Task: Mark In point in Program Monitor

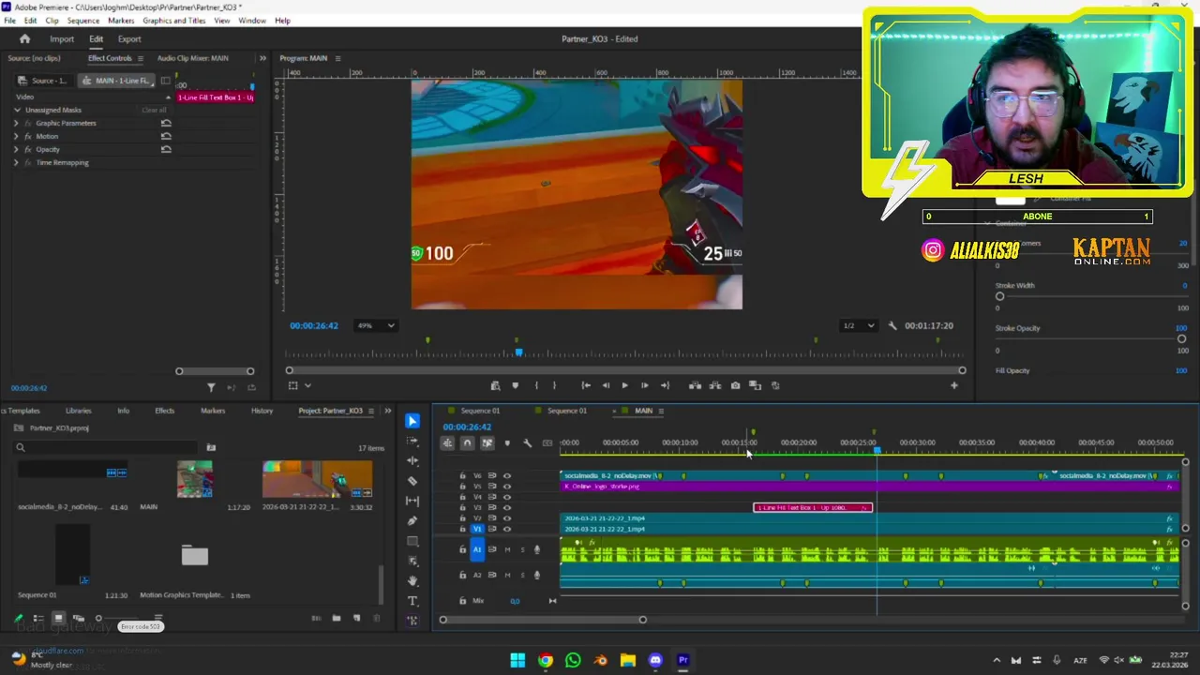Action: click(536, 385)
